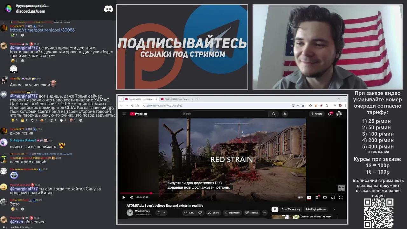Play the YouTube video
Image resolution: width=407 pixels, height=229 pixels.
pos(124,198)
